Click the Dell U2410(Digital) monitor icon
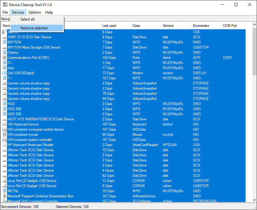Image resolution: width=257 pixels, height=210 pixels. tap(5, 73)
